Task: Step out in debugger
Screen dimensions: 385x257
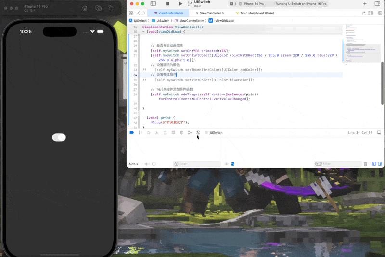Action: (x=165, y=132)
